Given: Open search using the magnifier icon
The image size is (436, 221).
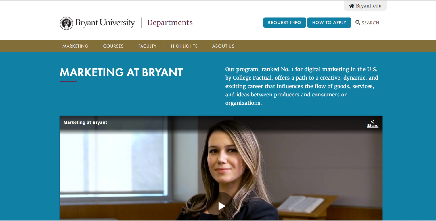Looking at the screenshot, I should [358, 22].
